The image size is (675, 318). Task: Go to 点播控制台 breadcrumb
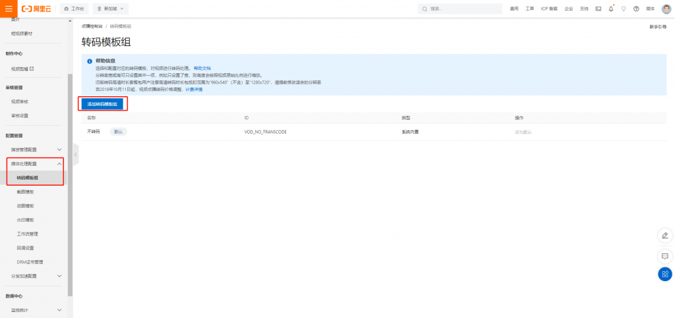92,26
